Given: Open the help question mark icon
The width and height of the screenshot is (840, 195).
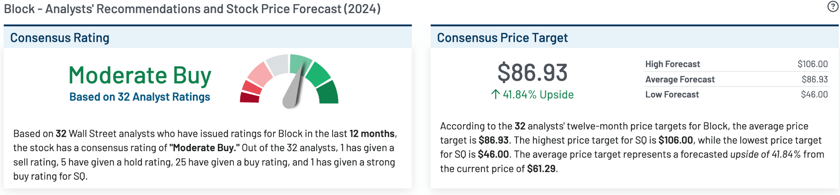Looking at the screenshot, I should click(833, 7).
